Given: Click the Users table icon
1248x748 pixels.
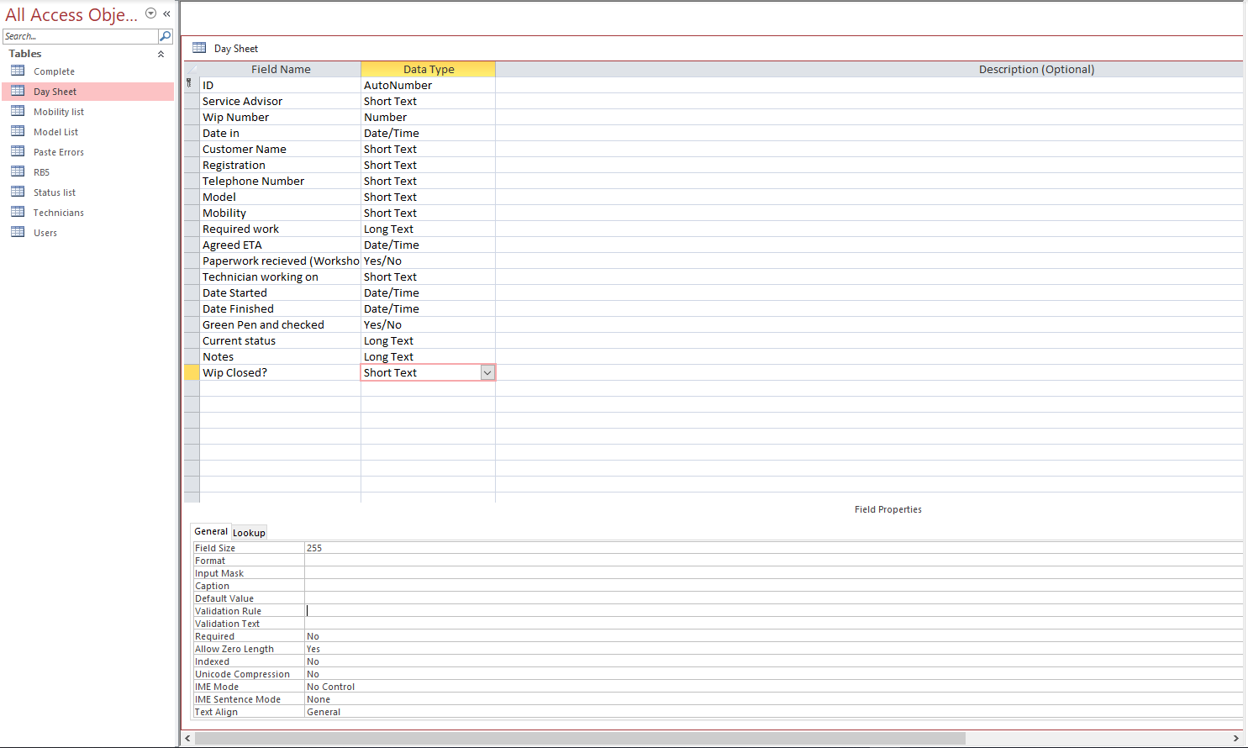Looking at the screenshot, I should pyautogui.click(x=18, y=232).
